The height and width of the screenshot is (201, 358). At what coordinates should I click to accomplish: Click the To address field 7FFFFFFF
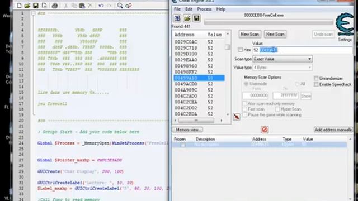point(285,95)
